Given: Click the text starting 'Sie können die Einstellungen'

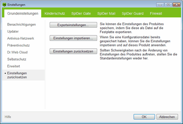Looking at the screenshot, I should (132, 28).
